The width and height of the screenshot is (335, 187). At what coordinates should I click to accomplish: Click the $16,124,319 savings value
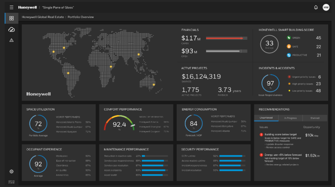[201, 76]
